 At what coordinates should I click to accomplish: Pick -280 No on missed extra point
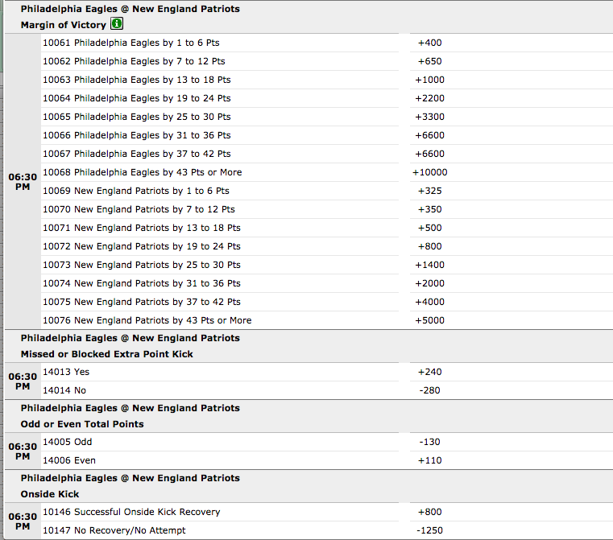pyautogui.click(x=429, y=390)
